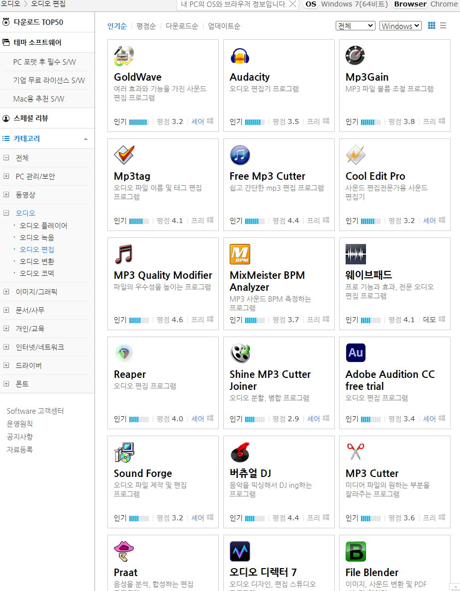Expand the 인터넷/네트워크 category

[x=6, y=347]
